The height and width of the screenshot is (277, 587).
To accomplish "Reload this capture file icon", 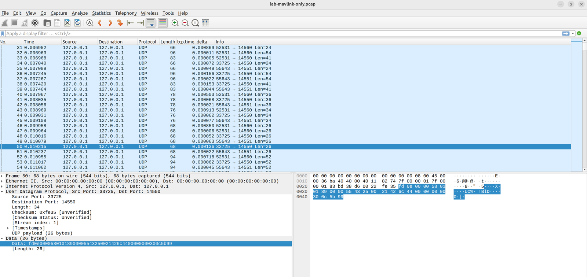I will click(x=77, y=23).
